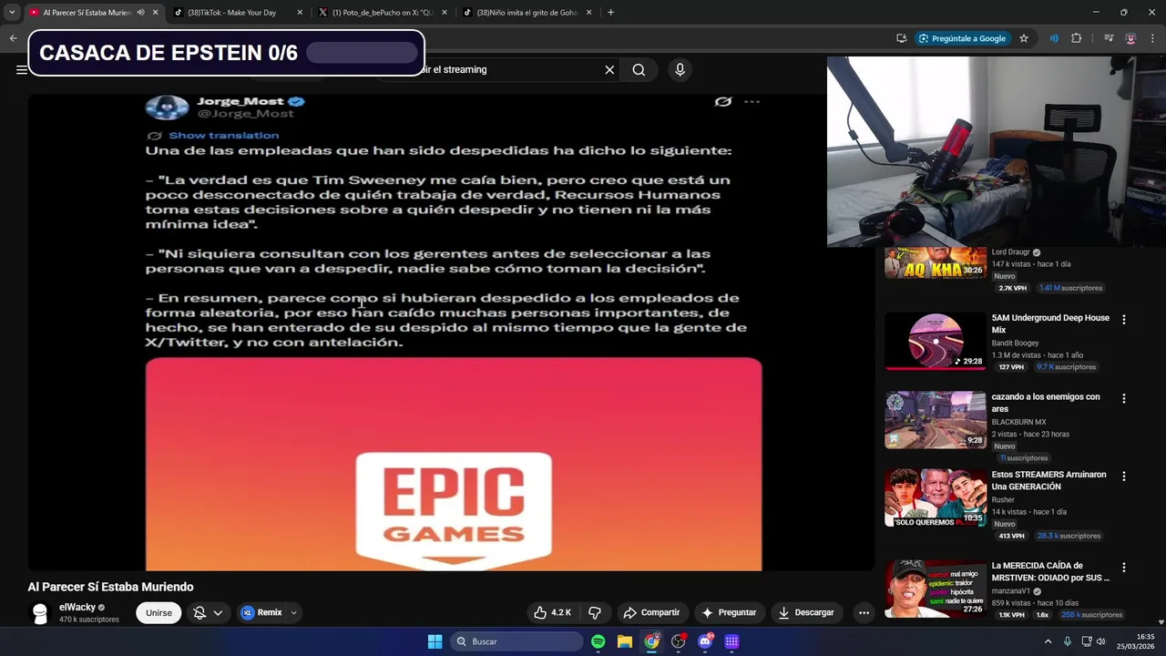The image size is (1166, 656).
Task: Run search with the magnifier button
Action: [639, 69]
